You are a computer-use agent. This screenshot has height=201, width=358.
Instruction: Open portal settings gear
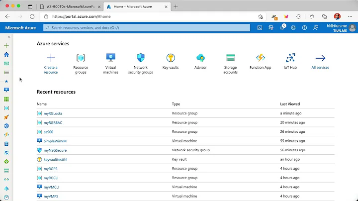pyautogui.click(x=293, y=28)
